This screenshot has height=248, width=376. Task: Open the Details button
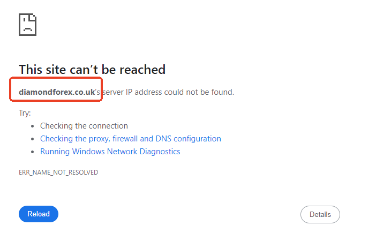click(x=320, y=214)
